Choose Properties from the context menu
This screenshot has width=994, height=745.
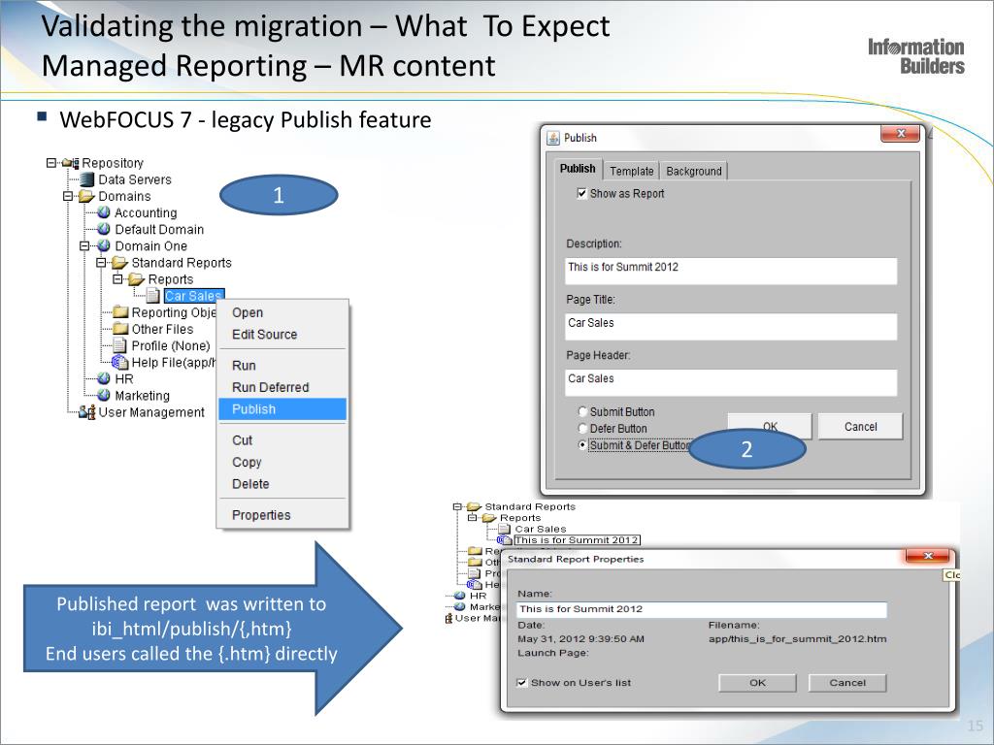tap(282, 515)
